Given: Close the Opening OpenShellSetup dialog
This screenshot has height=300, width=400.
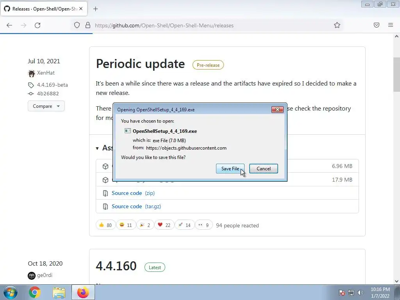Looking at the screenshot, I should pos(277,109).
